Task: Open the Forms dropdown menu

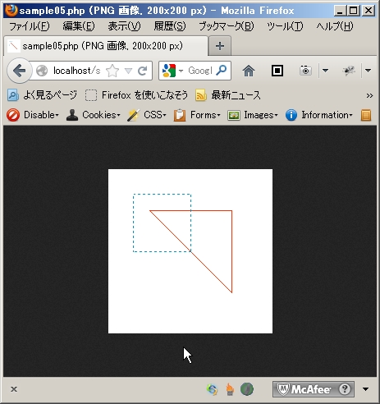Action: point(197,115)
